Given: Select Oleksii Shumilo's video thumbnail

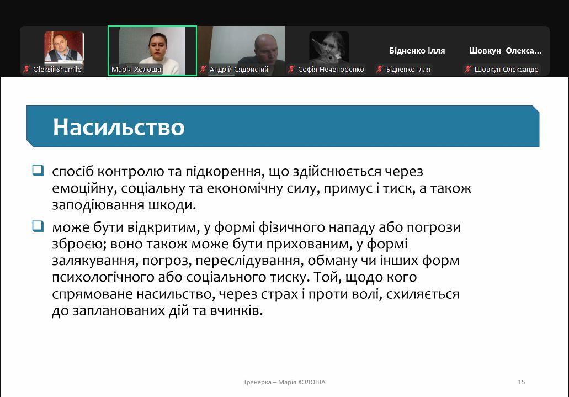Looking at the screenshot, I should (64, 50).
